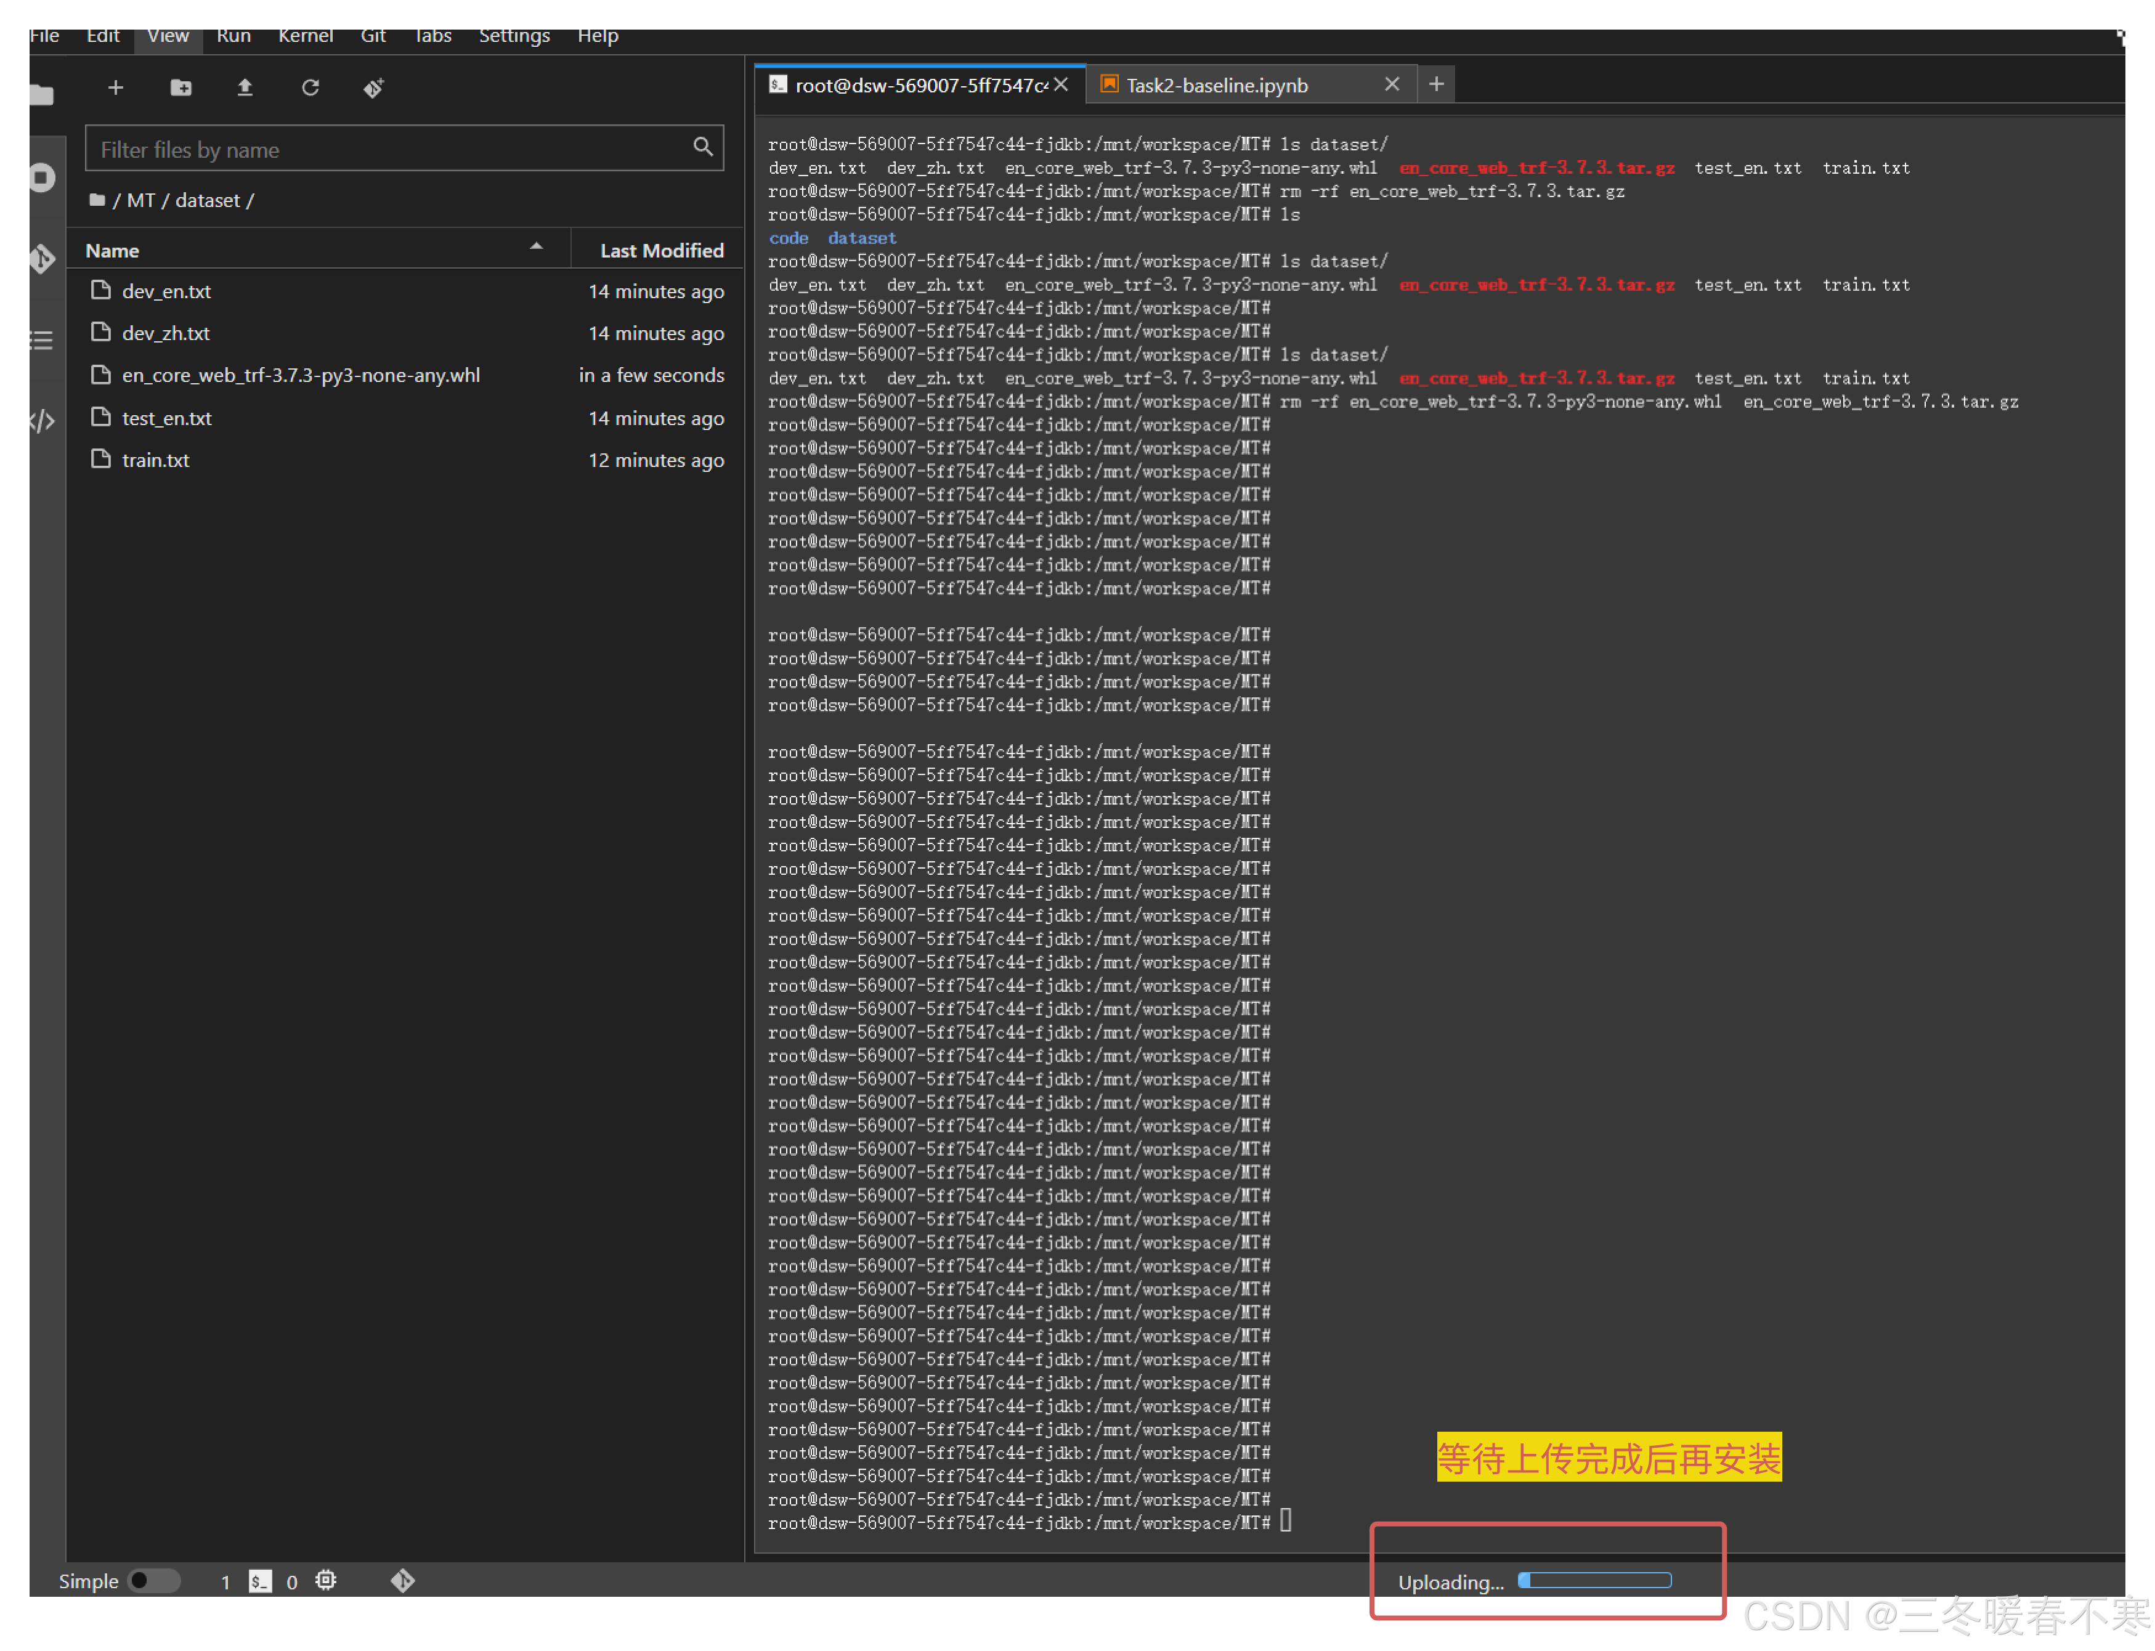
Task: Switch to Task2-baseline.ipynb tab
Action: point(1217,86)
